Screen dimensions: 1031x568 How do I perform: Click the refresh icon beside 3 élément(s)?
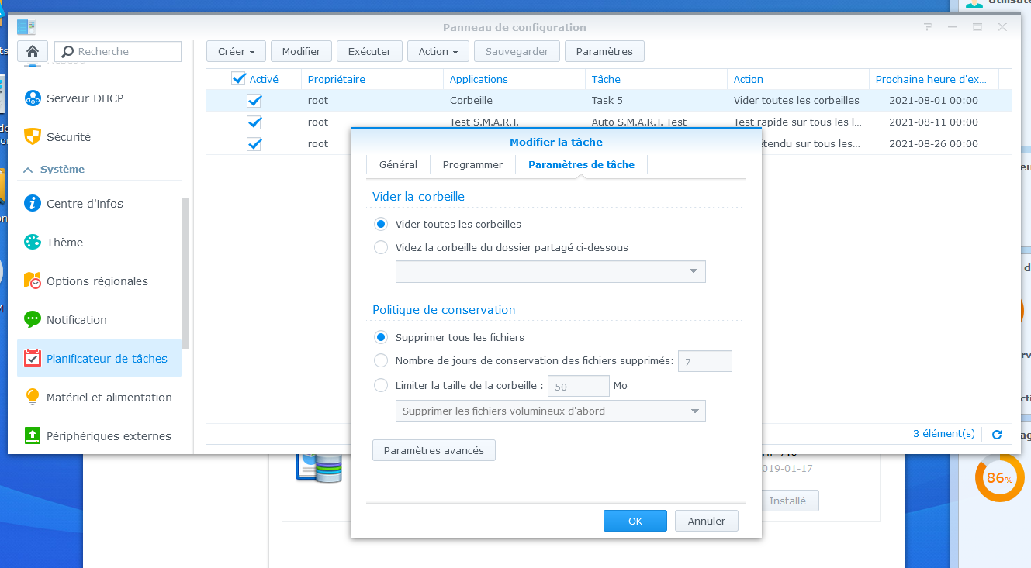(x=997, y=435)
